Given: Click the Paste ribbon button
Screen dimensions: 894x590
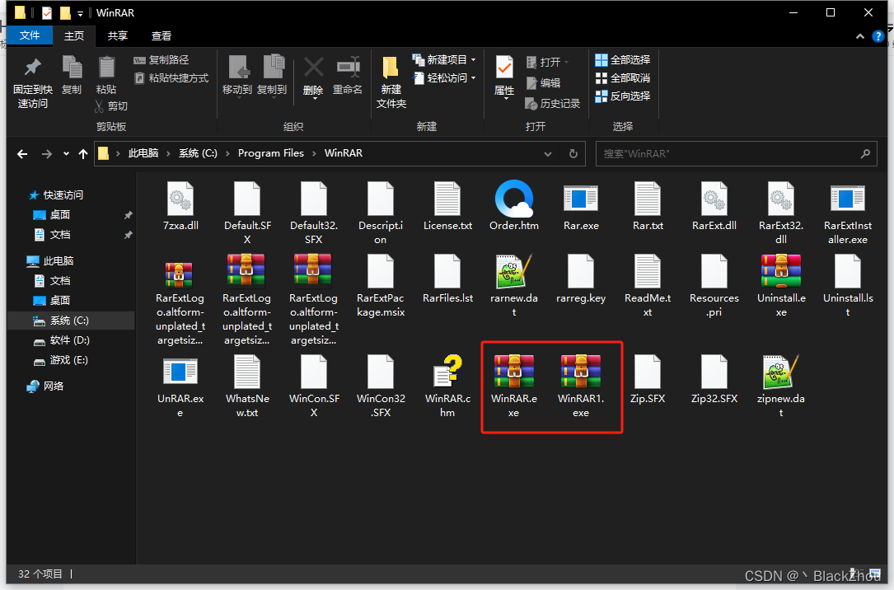Looking at the screenshot, I should coord(106,75).
